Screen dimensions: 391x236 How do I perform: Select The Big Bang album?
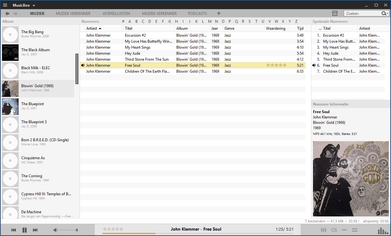38,34
